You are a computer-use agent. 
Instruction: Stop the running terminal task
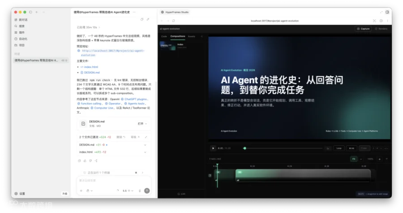point(136,173)
